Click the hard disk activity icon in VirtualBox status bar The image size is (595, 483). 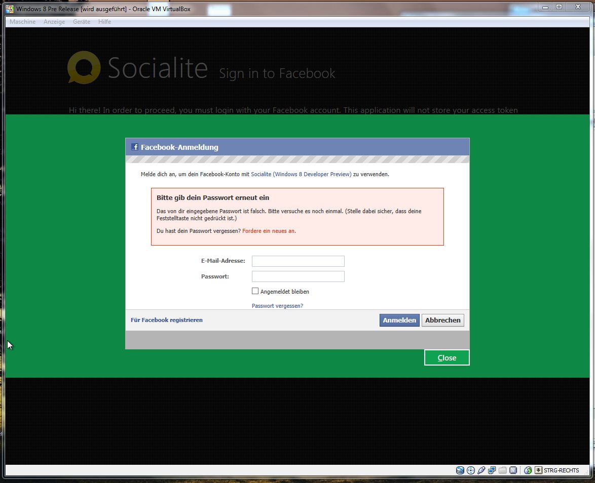click(460, 470)
